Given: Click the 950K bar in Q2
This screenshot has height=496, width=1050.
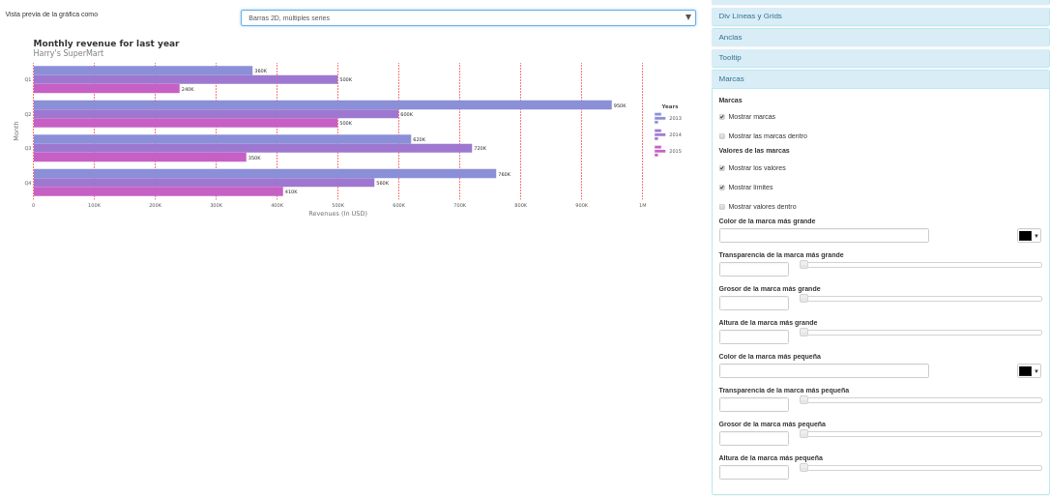Looking at the screenshot, I should click(322, 105).
